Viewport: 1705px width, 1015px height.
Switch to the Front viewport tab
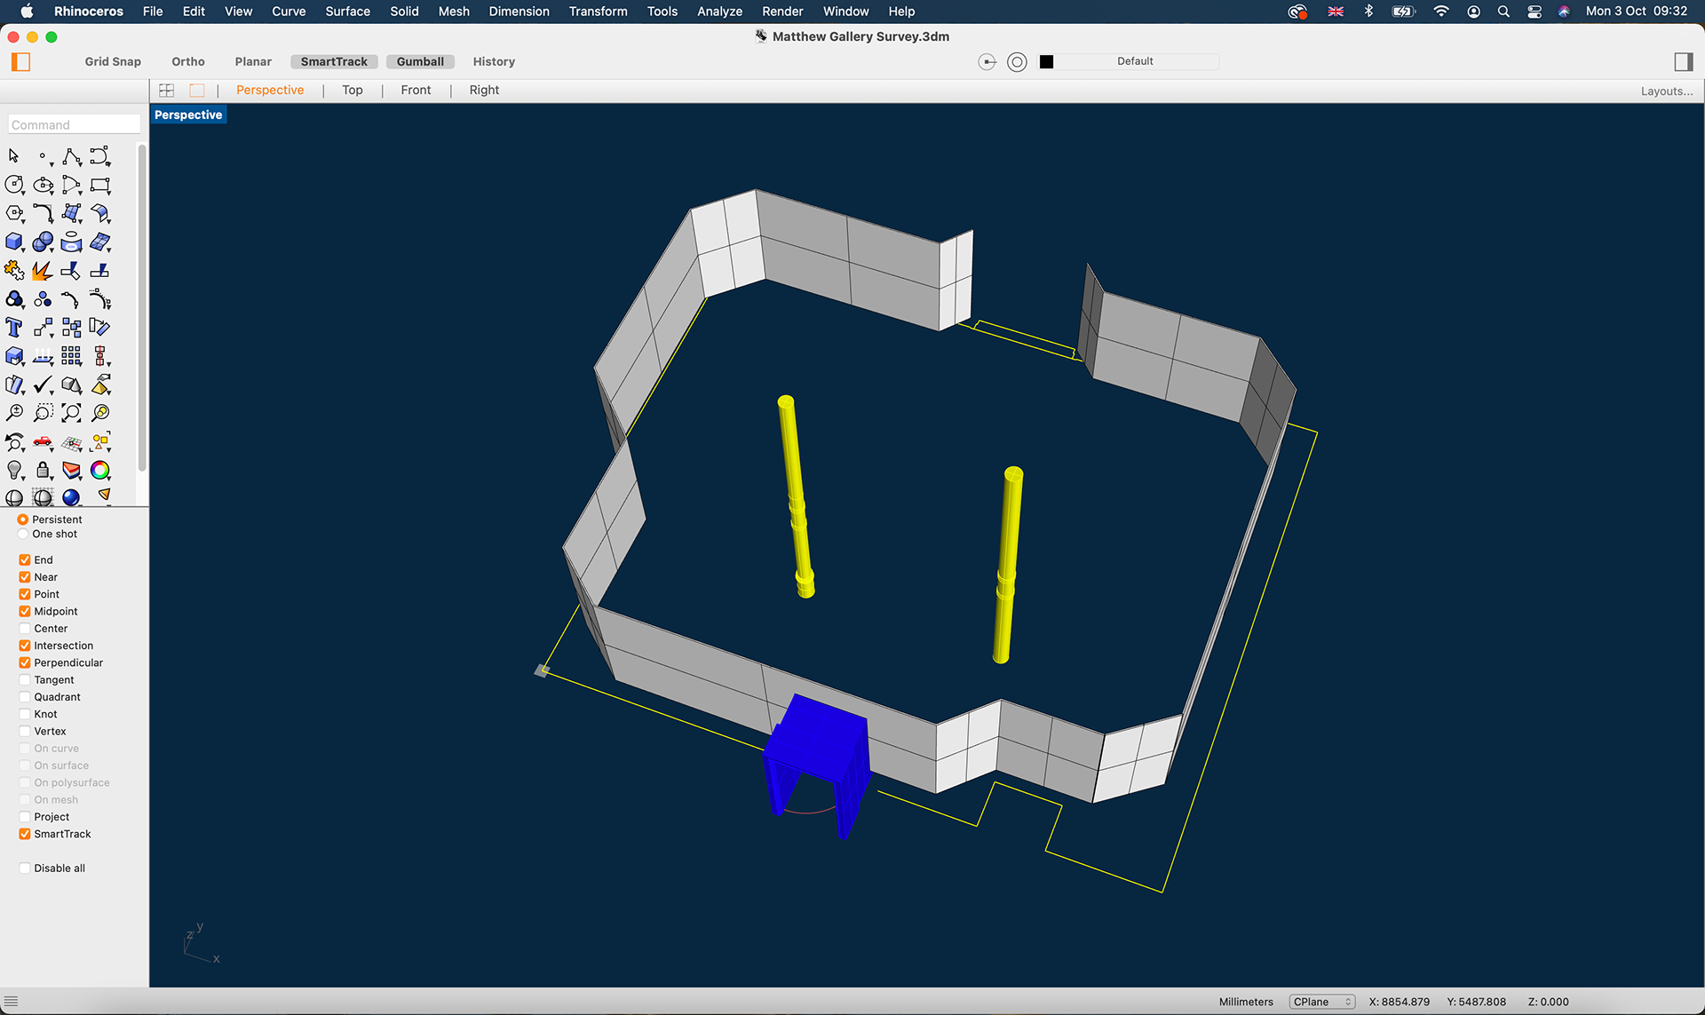pyautogui.click(x=416, y=90)
